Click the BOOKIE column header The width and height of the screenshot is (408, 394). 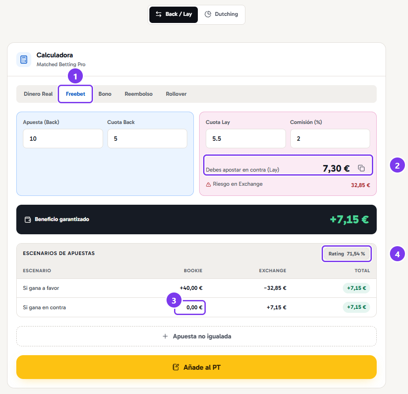pos(193,270)
